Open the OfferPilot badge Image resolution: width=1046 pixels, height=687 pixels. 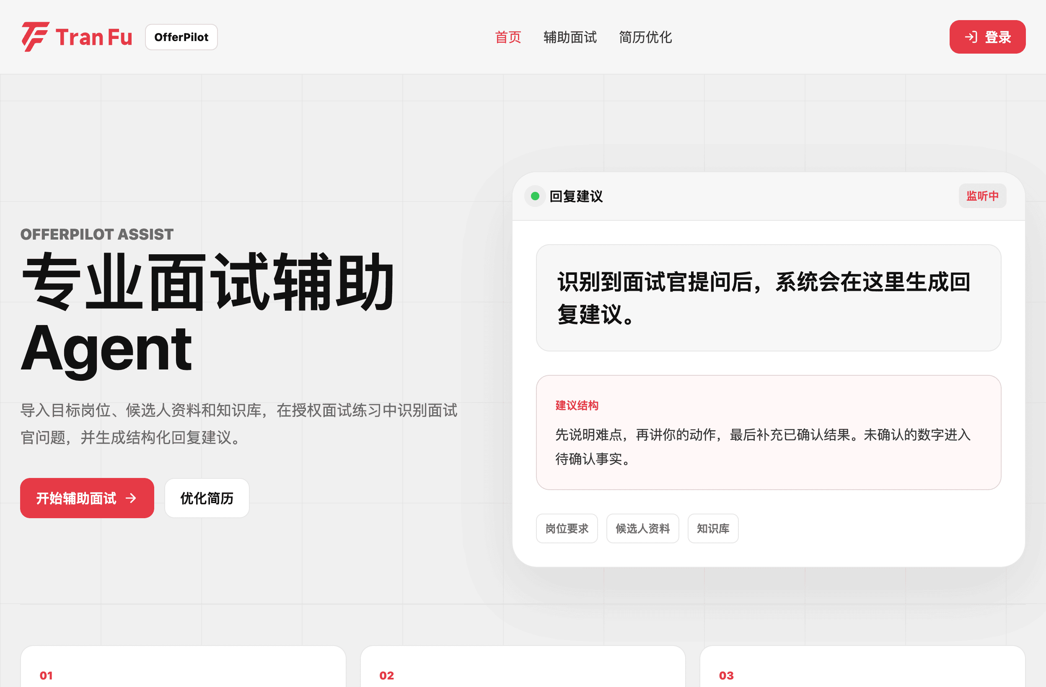click(181, 37)
